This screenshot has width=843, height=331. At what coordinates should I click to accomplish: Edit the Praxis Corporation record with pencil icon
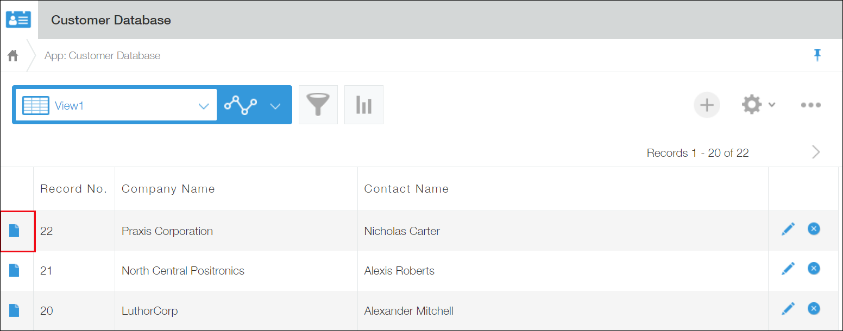click(x=788, y=228)
